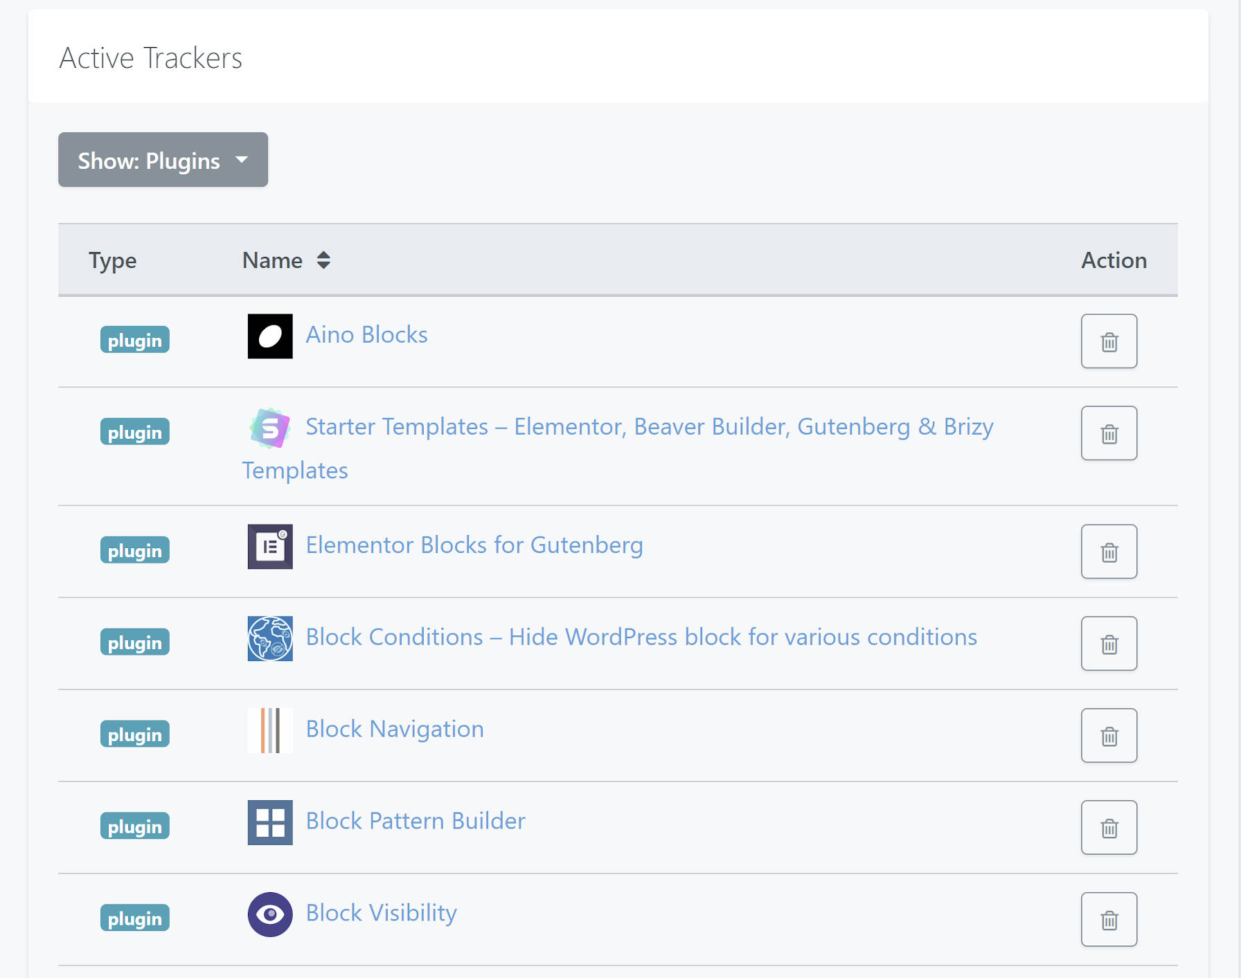Remove the Elementor Blocks for Gutenberg tracker
The width and height of the screenshot is (1241, 978).
click(x=1109, y=552)
